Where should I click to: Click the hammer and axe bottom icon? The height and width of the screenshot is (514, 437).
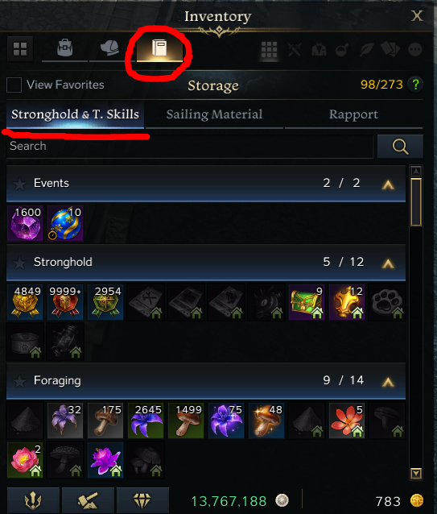coord(88,501)
